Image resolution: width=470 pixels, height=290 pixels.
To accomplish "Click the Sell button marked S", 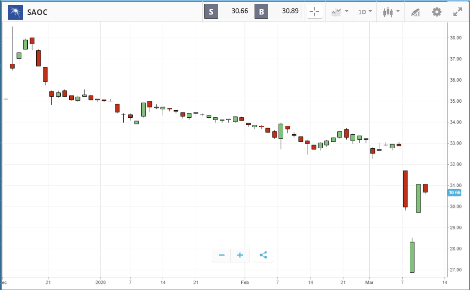I will (211, 12).
